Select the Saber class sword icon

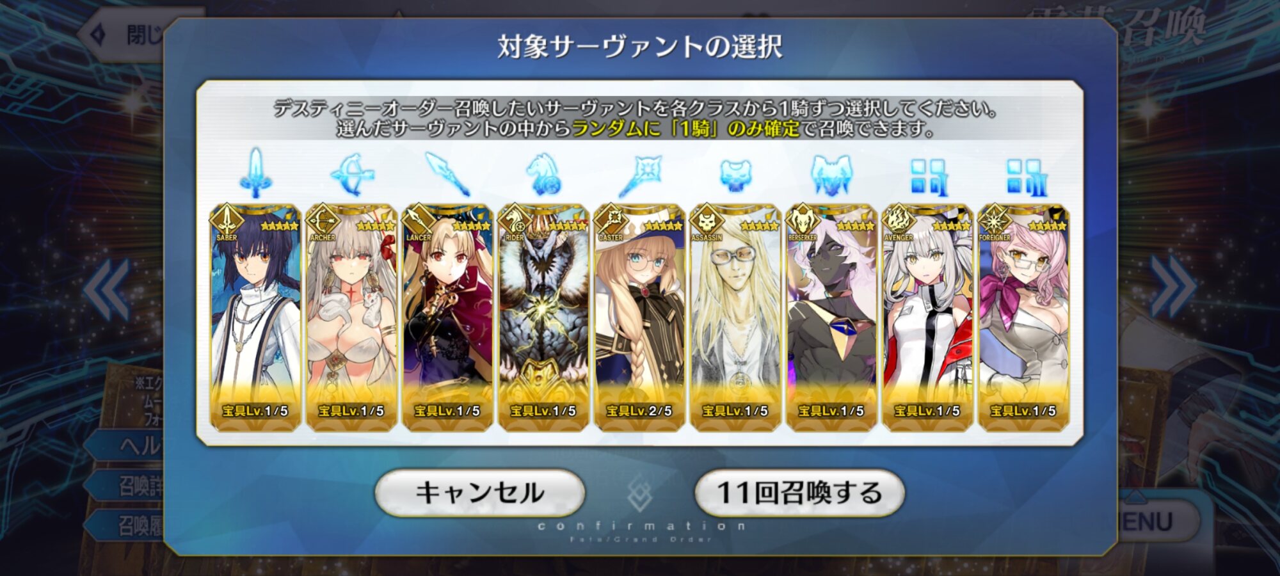[256, 173]
